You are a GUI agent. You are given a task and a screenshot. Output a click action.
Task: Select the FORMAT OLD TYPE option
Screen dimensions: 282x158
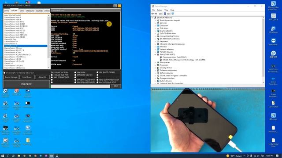pos(52,75)
